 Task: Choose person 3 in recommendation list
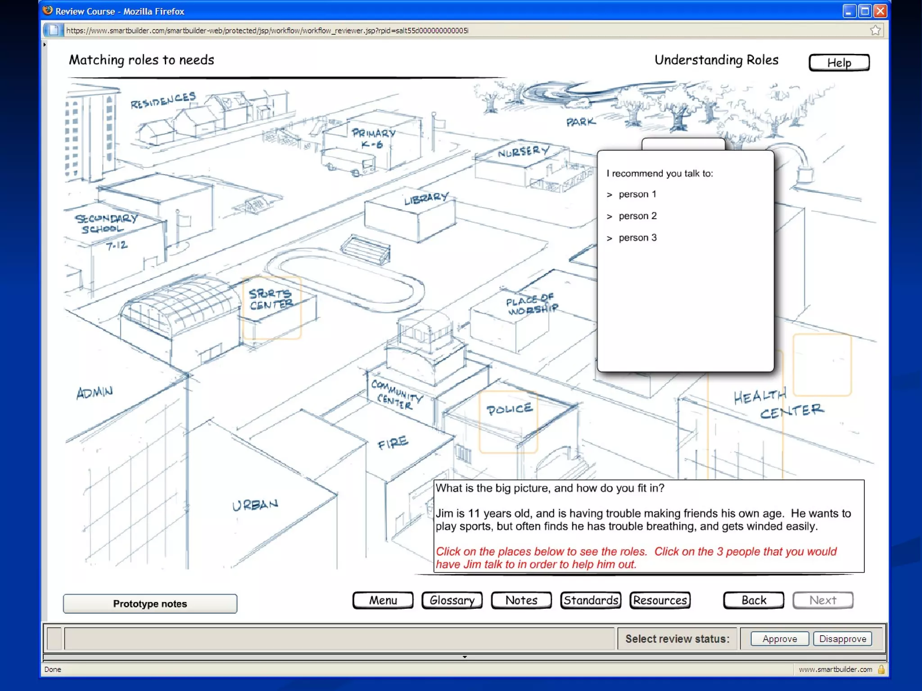tap(637, 238)
